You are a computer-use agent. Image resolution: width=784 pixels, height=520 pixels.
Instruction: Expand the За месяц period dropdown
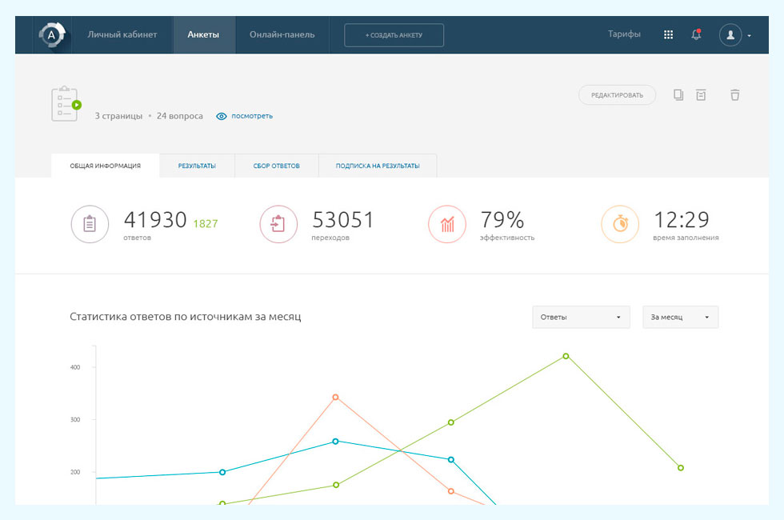coord(680,317)
